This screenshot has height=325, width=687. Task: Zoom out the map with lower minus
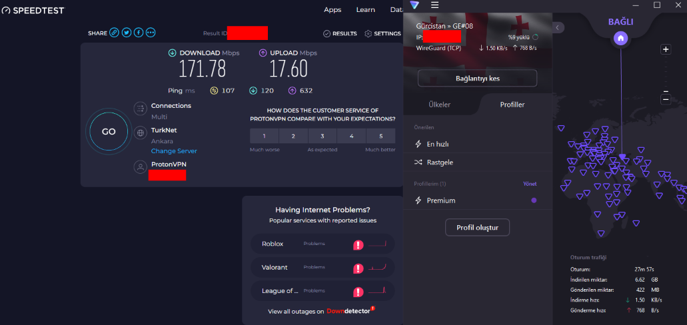[666, 100]
